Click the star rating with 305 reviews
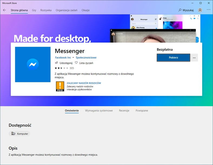The width and height of the screenshot is (213, 165). tap(64, 68)
